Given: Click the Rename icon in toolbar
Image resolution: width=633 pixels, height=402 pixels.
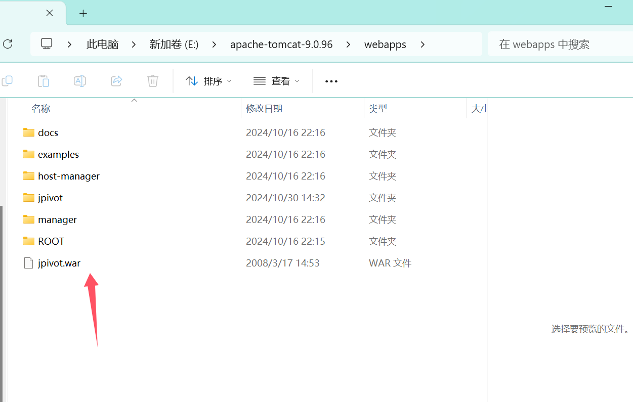Looking at the screenshot, I should click(80, 81).
